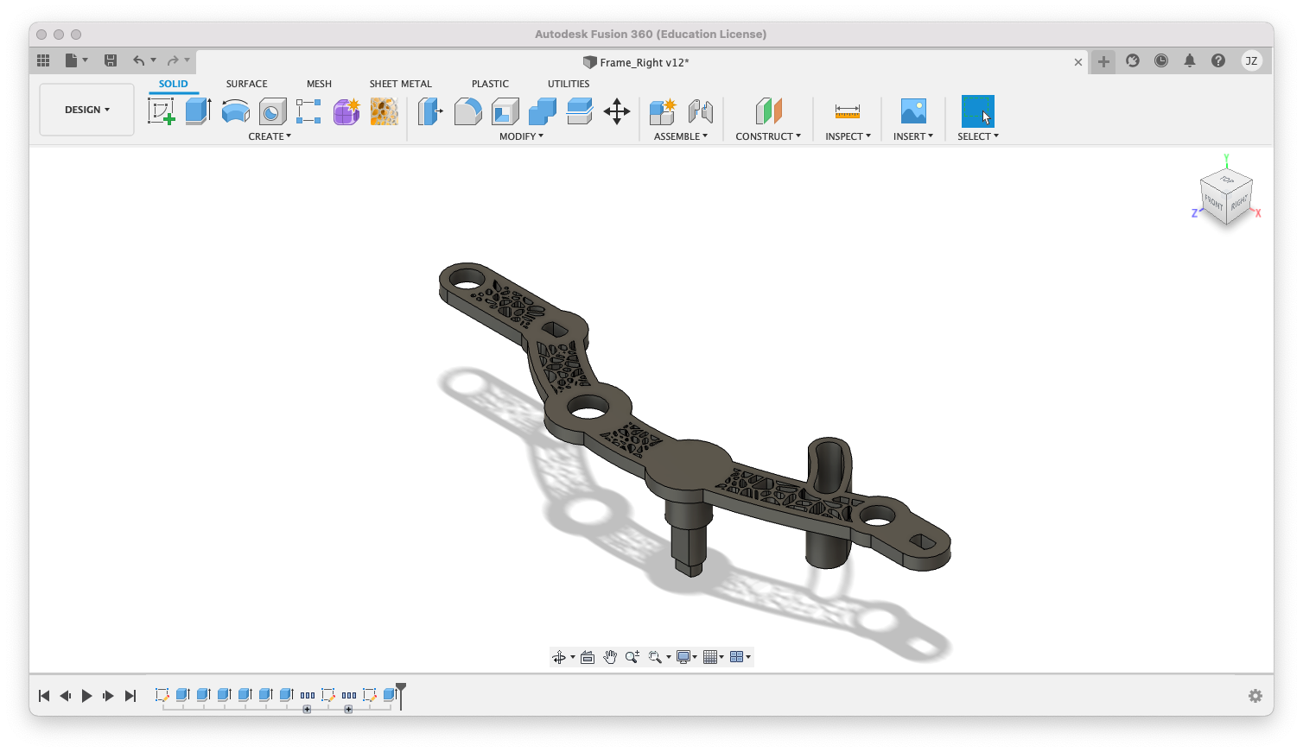1303x752 pixels.
Task: Add a new design tab
Action: click(x=1103, y=61)
